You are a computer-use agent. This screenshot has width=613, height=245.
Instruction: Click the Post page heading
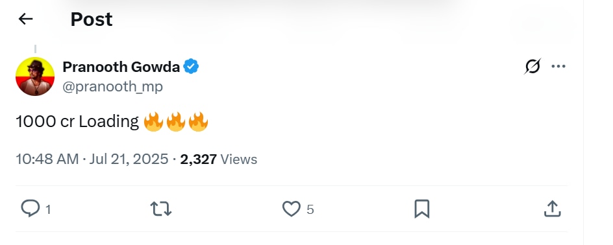pos(92,19)
